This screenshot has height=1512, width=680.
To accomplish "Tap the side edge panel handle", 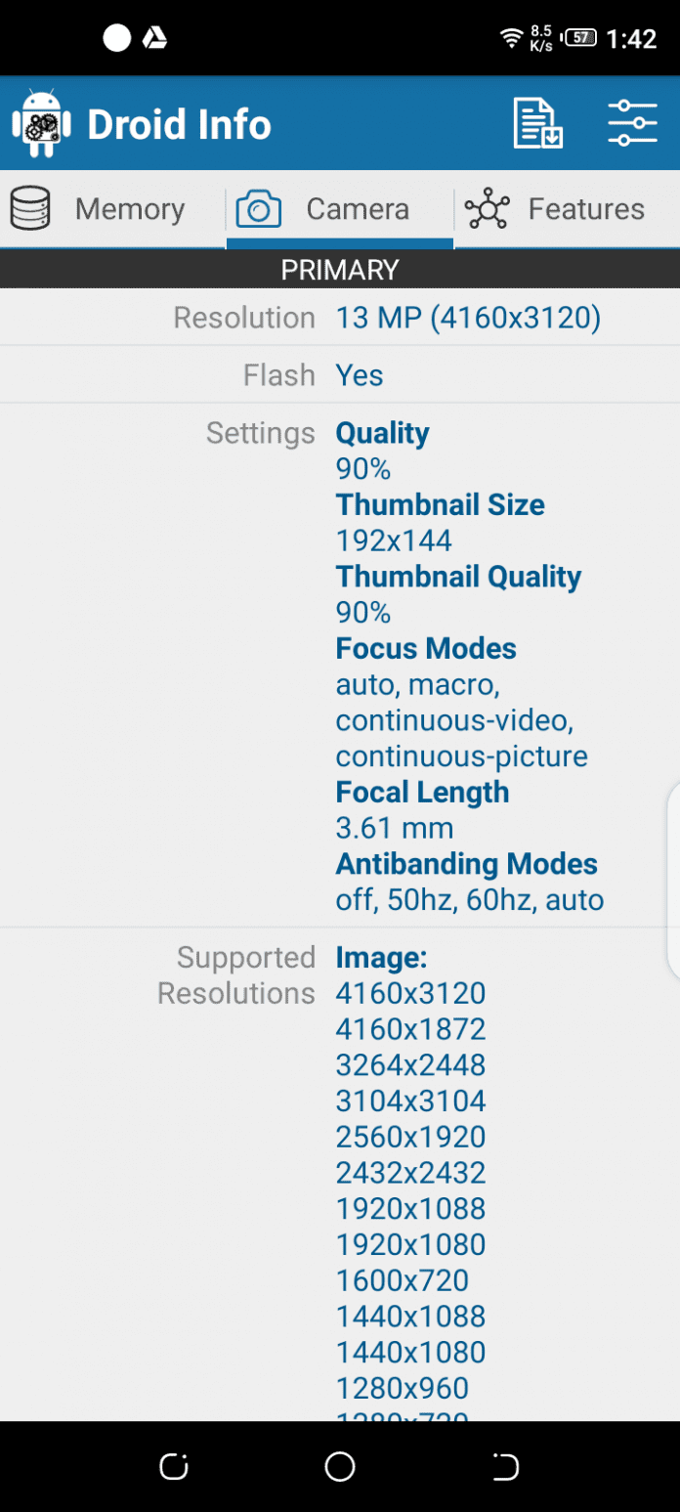I will 673,880.
